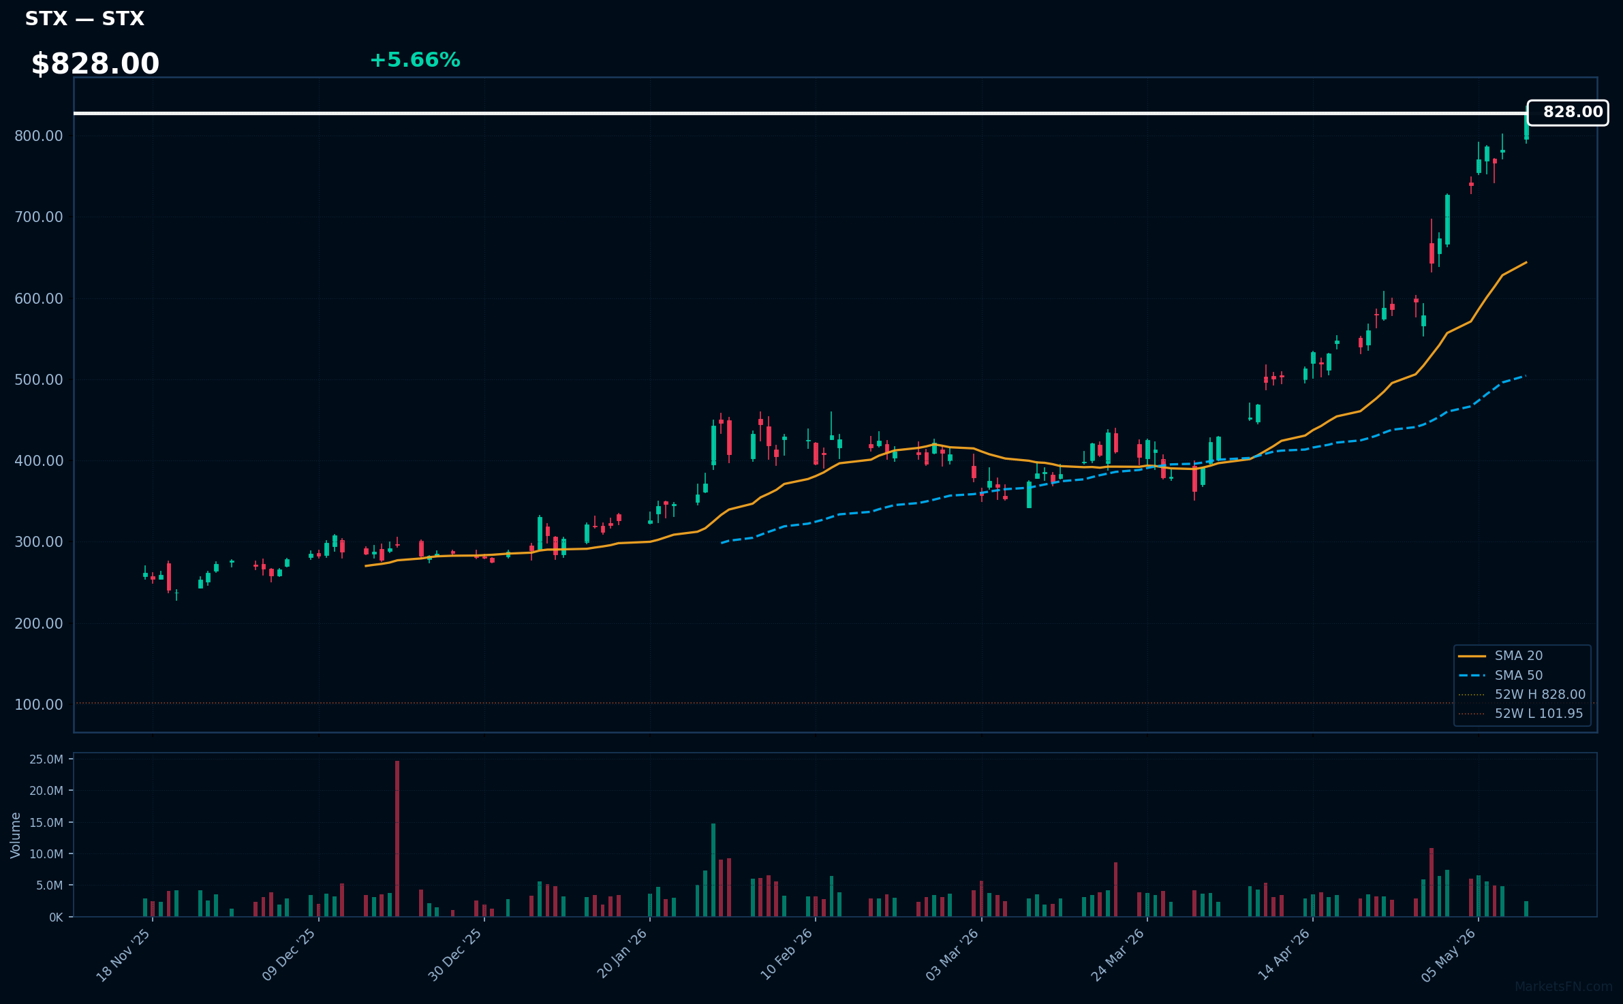Click the tallest red volume bar near 25M
Image resolution: width=1623 pixels, height=1004 pixels.
pos(397,838)
